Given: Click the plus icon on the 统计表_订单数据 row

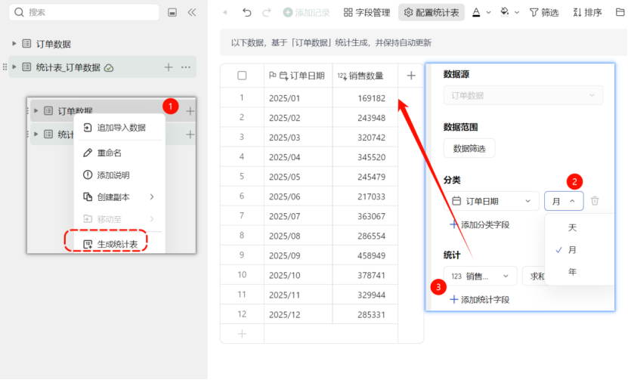Looking at the screenshot, I should [x=169, y=67].
